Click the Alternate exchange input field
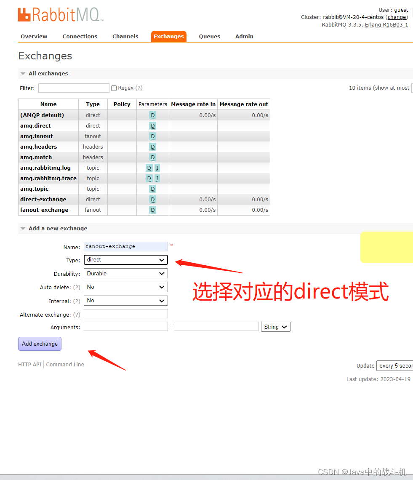 (x=126, y=314)
